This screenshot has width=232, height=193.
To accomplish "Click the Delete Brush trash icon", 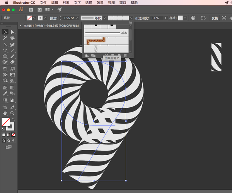I will (x=125, y=56).
